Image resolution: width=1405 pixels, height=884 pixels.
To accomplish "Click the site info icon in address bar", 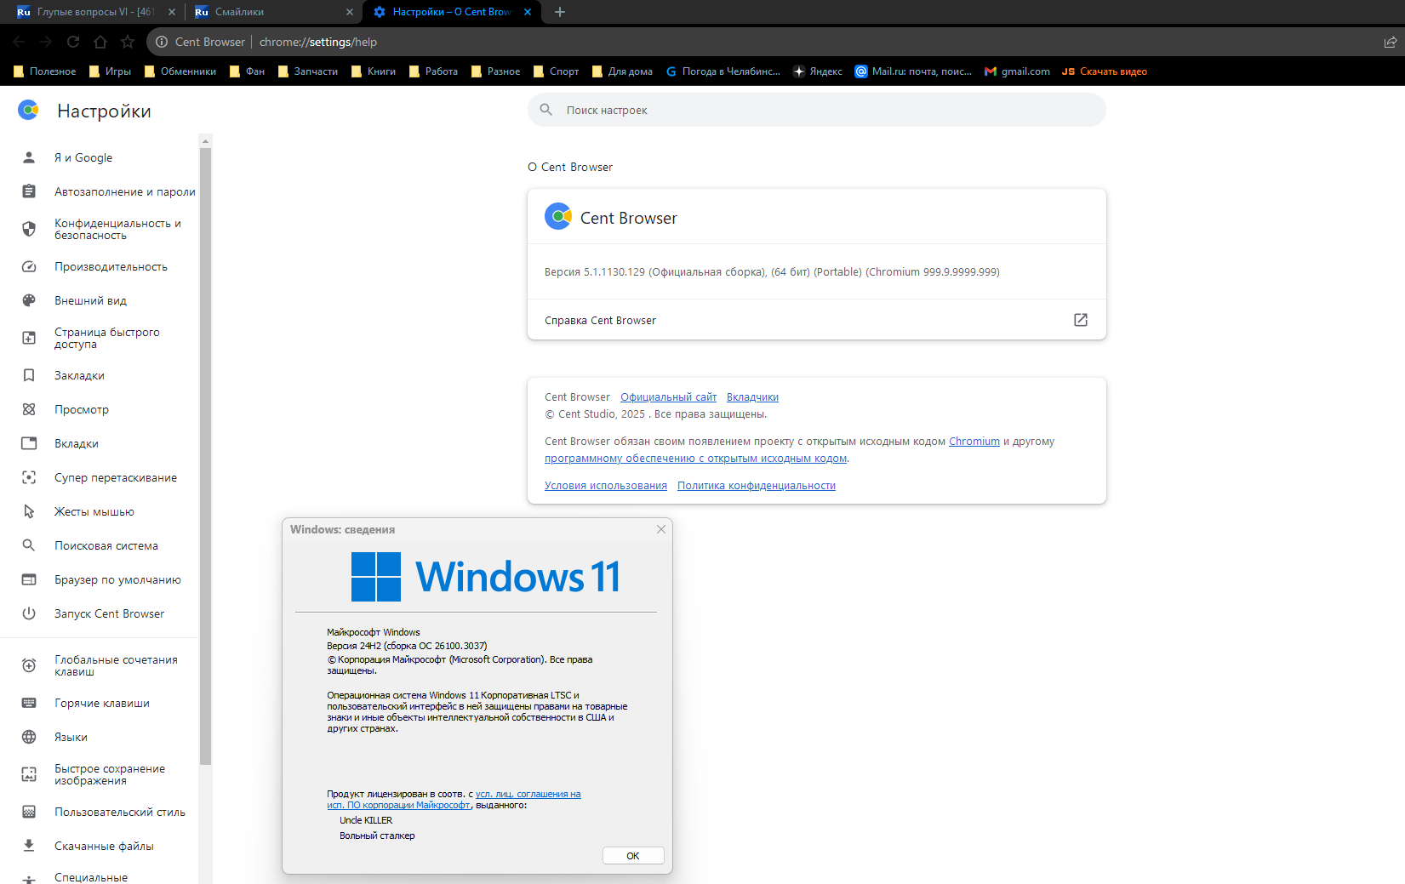I will point(162,42).
